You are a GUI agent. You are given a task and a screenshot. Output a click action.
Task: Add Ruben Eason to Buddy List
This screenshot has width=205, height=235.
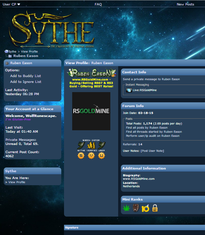(x=26, y=76)
